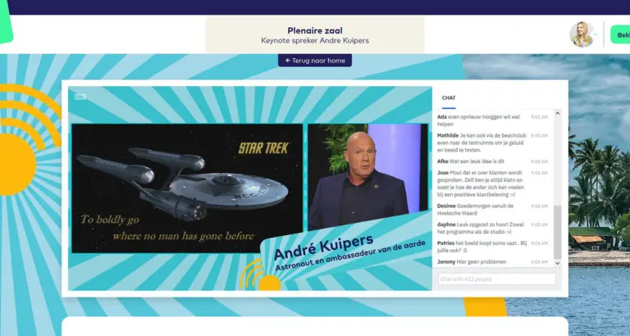Click the partially visible green Bek button
630x336 pixels.
click(x=620, y=35)
